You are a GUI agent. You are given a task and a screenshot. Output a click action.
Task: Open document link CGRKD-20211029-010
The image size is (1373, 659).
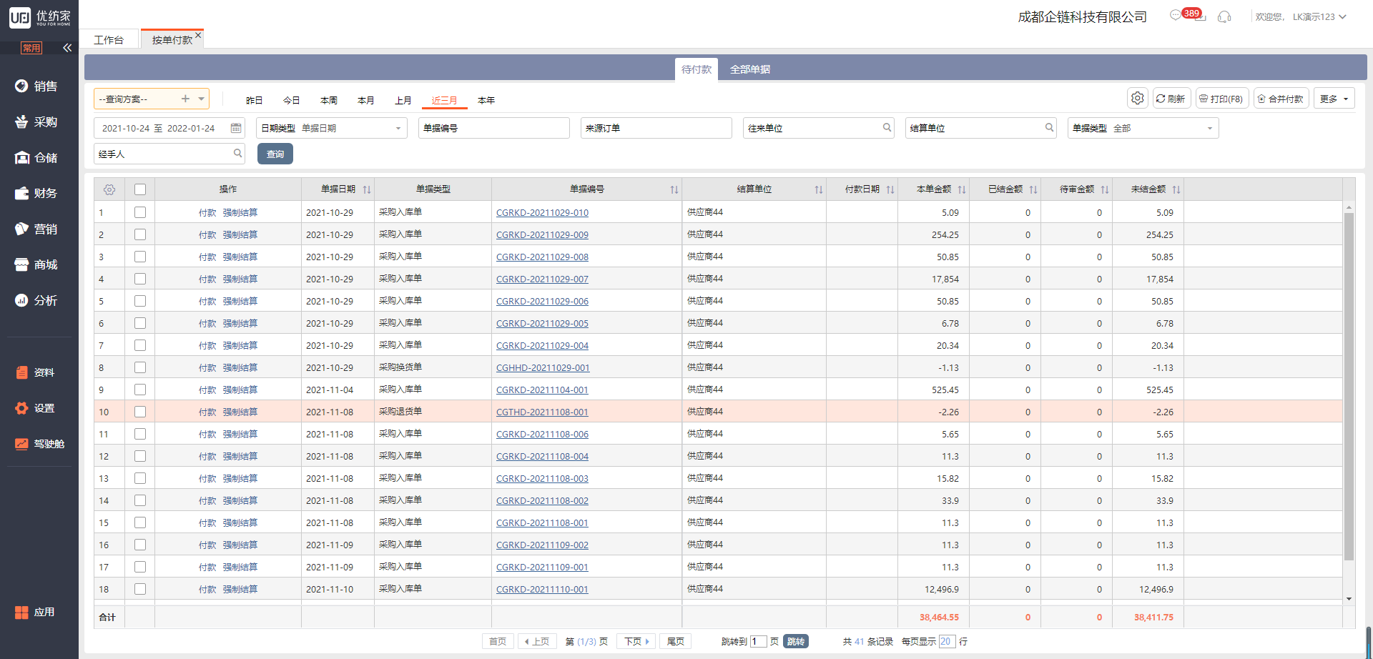click(x=542, y=213)
